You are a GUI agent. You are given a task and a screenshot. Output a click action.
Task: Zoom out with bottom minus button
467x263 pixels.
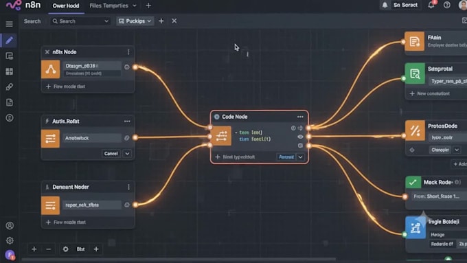point(49,249)
